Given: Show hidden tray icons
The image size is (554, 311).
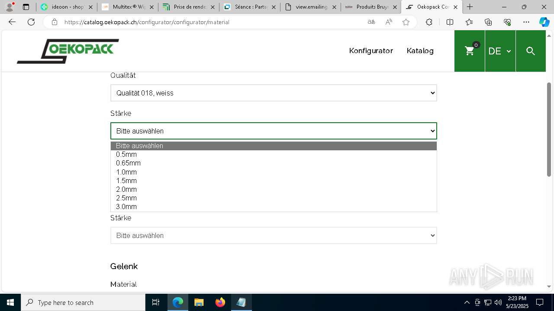Looking at the screenshot, I should [467, 302].
